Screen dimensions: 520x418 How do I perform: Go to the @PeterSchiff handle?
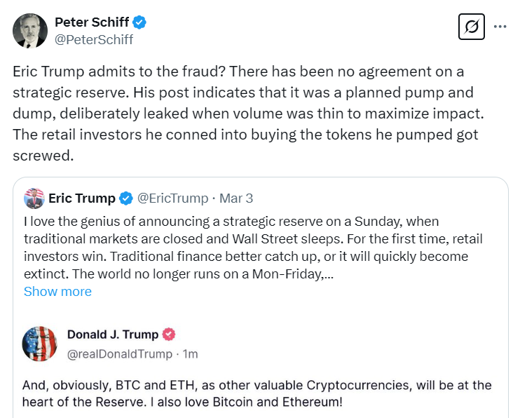(94, 39)
